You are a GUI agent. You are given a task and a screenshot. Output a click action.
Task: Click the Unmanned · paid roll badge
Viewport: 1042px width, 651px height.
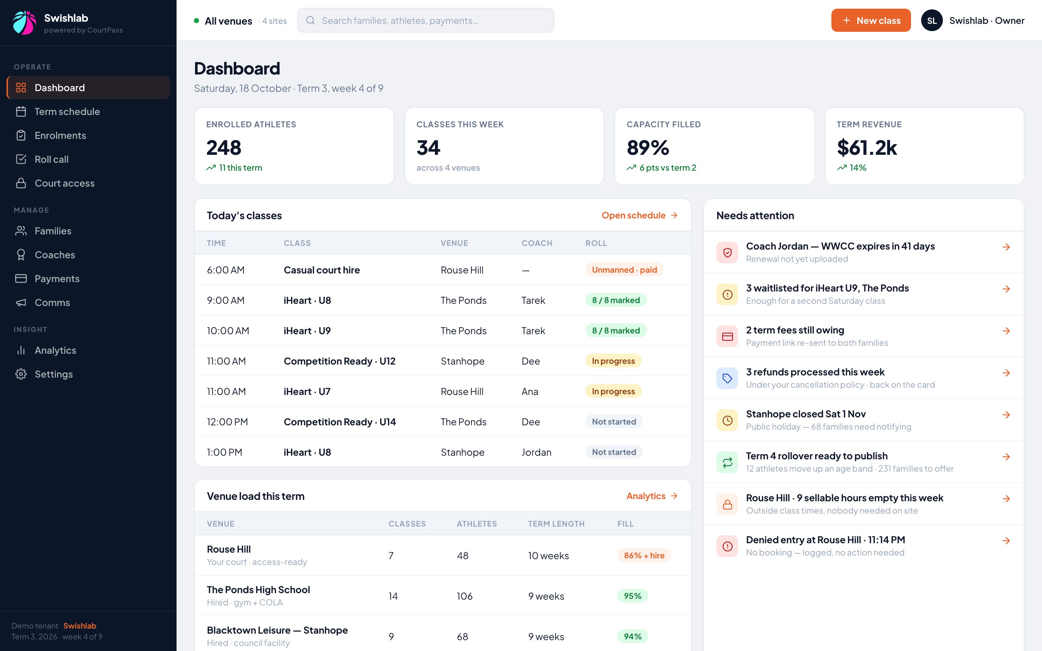tap(624, 270)
